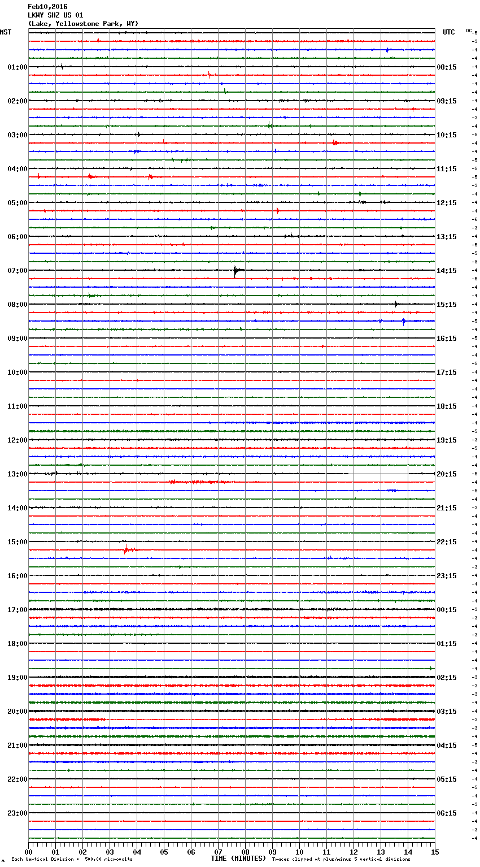
Task: Click minute 05 on the time axis
Action: (164, 852)
